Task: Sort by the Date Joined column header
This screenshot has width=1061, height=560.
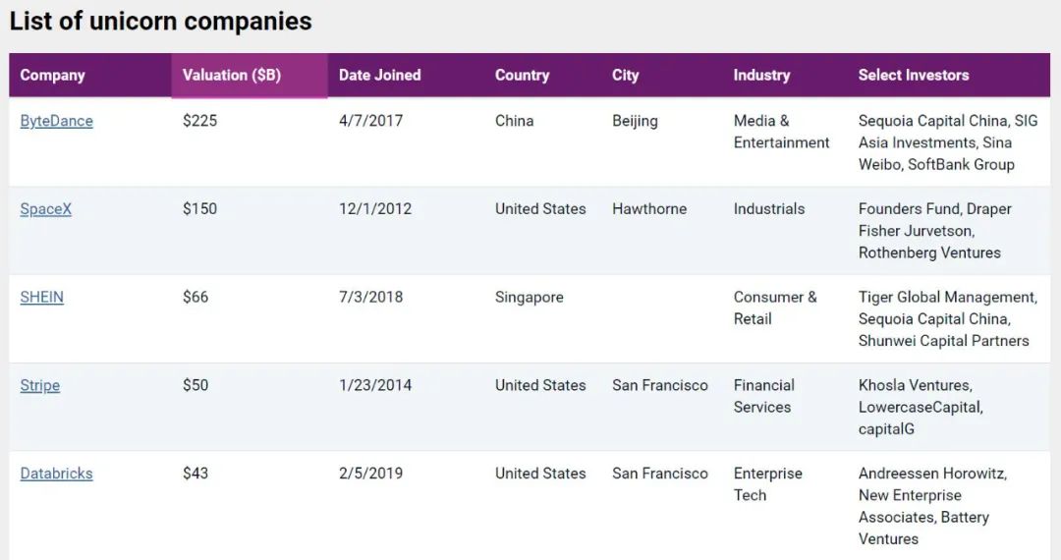Action: pos(406,75)
